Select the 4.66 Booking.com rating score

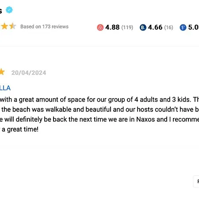pos(155,27)
